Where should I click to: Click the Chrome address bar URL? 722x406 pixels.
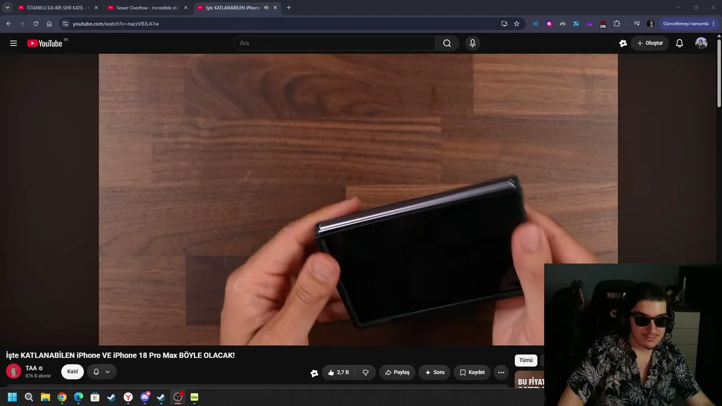tap(116, 24)
